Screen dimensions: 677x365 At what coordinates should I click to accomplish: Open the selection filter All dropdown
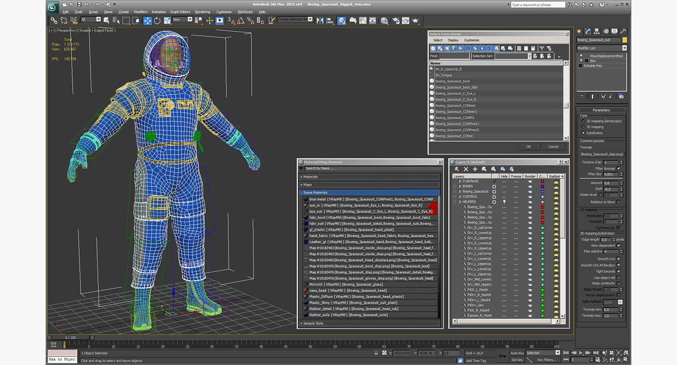point(91,20)
